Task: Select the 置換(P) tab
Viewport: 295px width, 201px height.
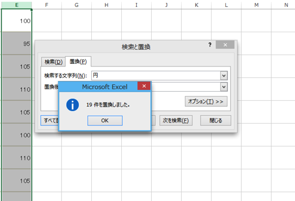Action: point(78,62)
